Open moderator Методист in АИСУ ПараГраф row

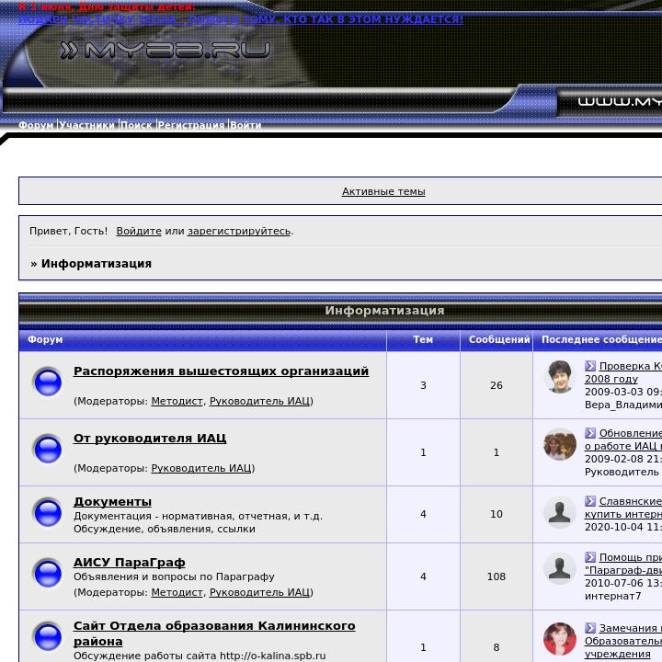(x=177, y=592)
